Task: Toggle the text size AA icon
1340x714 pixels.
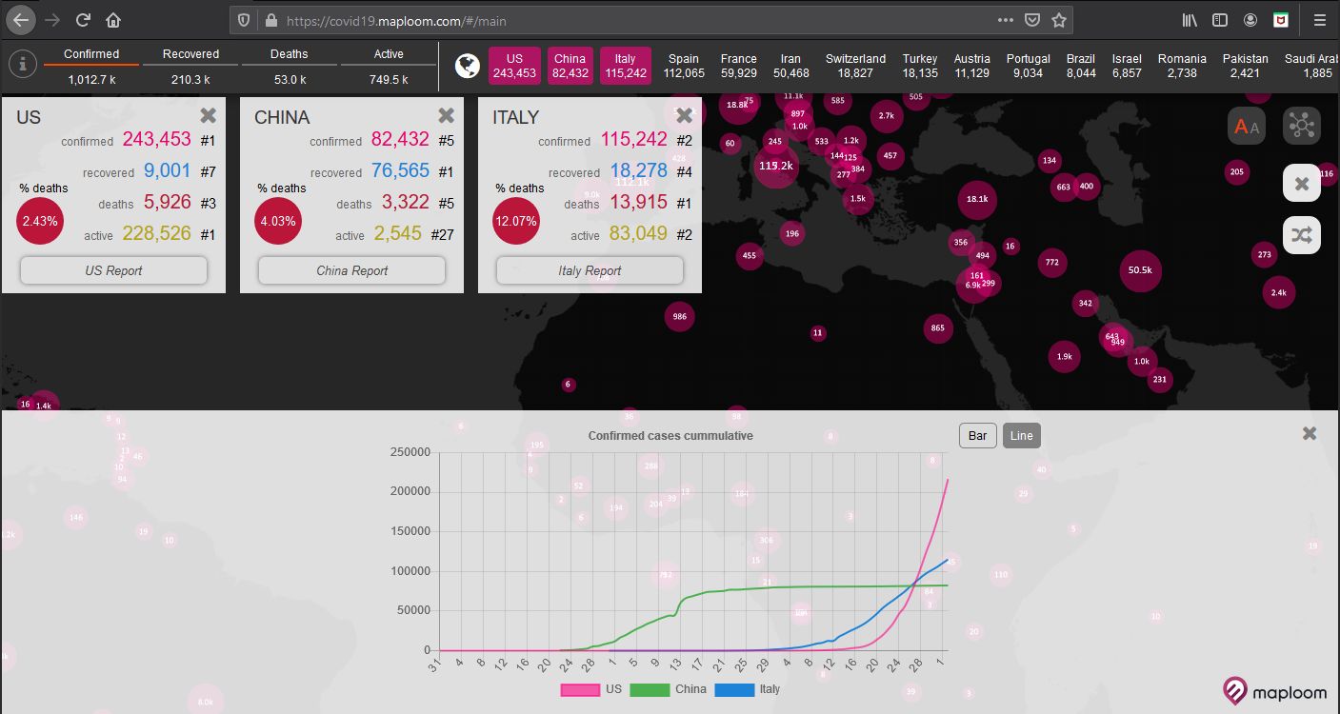Action: (1247, 127)
